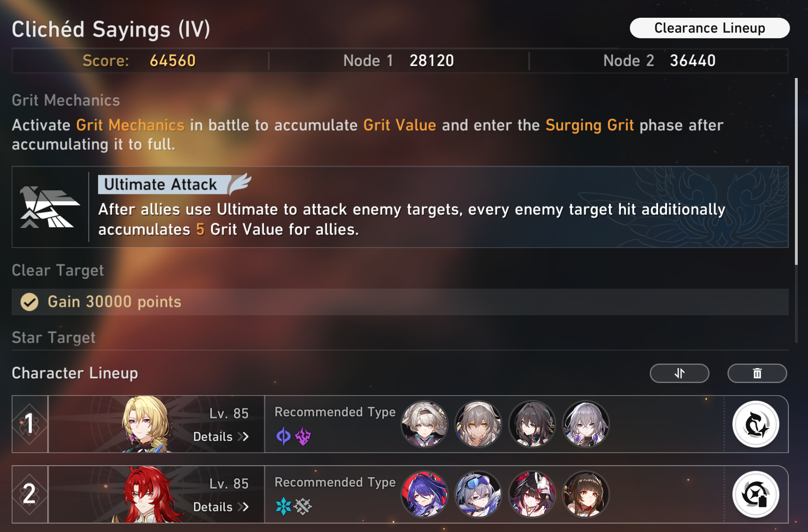Expand Details for team 1 blonde character

pos(221,437)
